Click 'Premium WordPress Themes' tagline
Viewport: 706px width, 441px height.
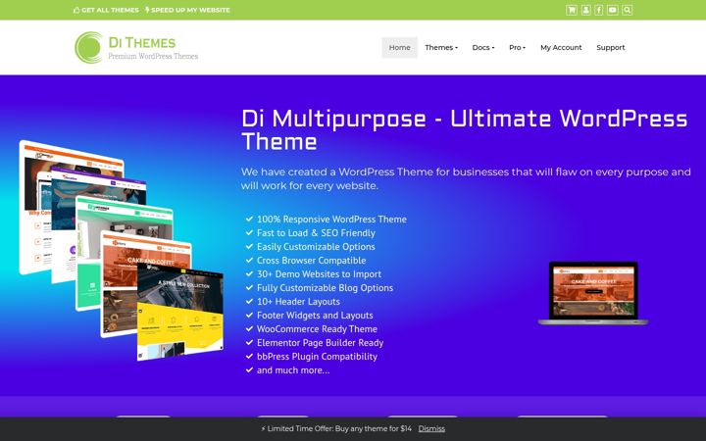click(x=153, y=56)
